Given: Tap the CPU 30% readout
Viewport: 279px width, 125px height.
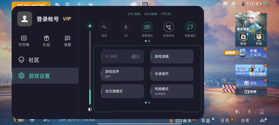Looking at the screenshot, I should coord(134,14).
